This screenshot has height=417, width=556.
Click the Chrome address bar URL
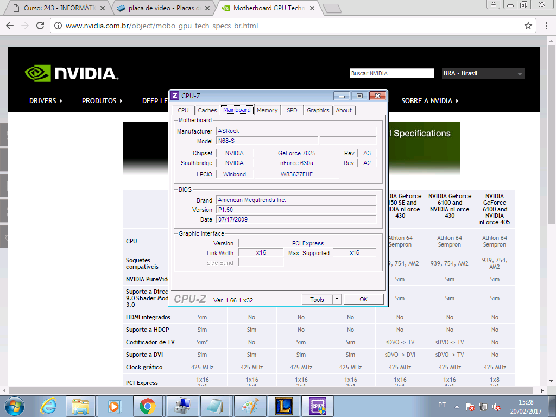point(162,26)
